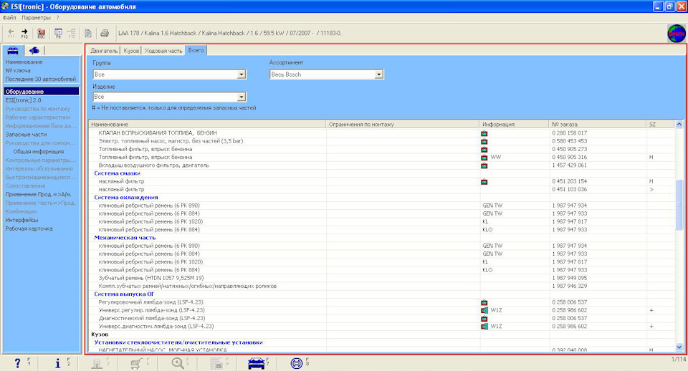This screenshot has height=371, width=688.
Task: Open info icon for Вкладыш воздушного фильтра row
Action: [484, 165]
